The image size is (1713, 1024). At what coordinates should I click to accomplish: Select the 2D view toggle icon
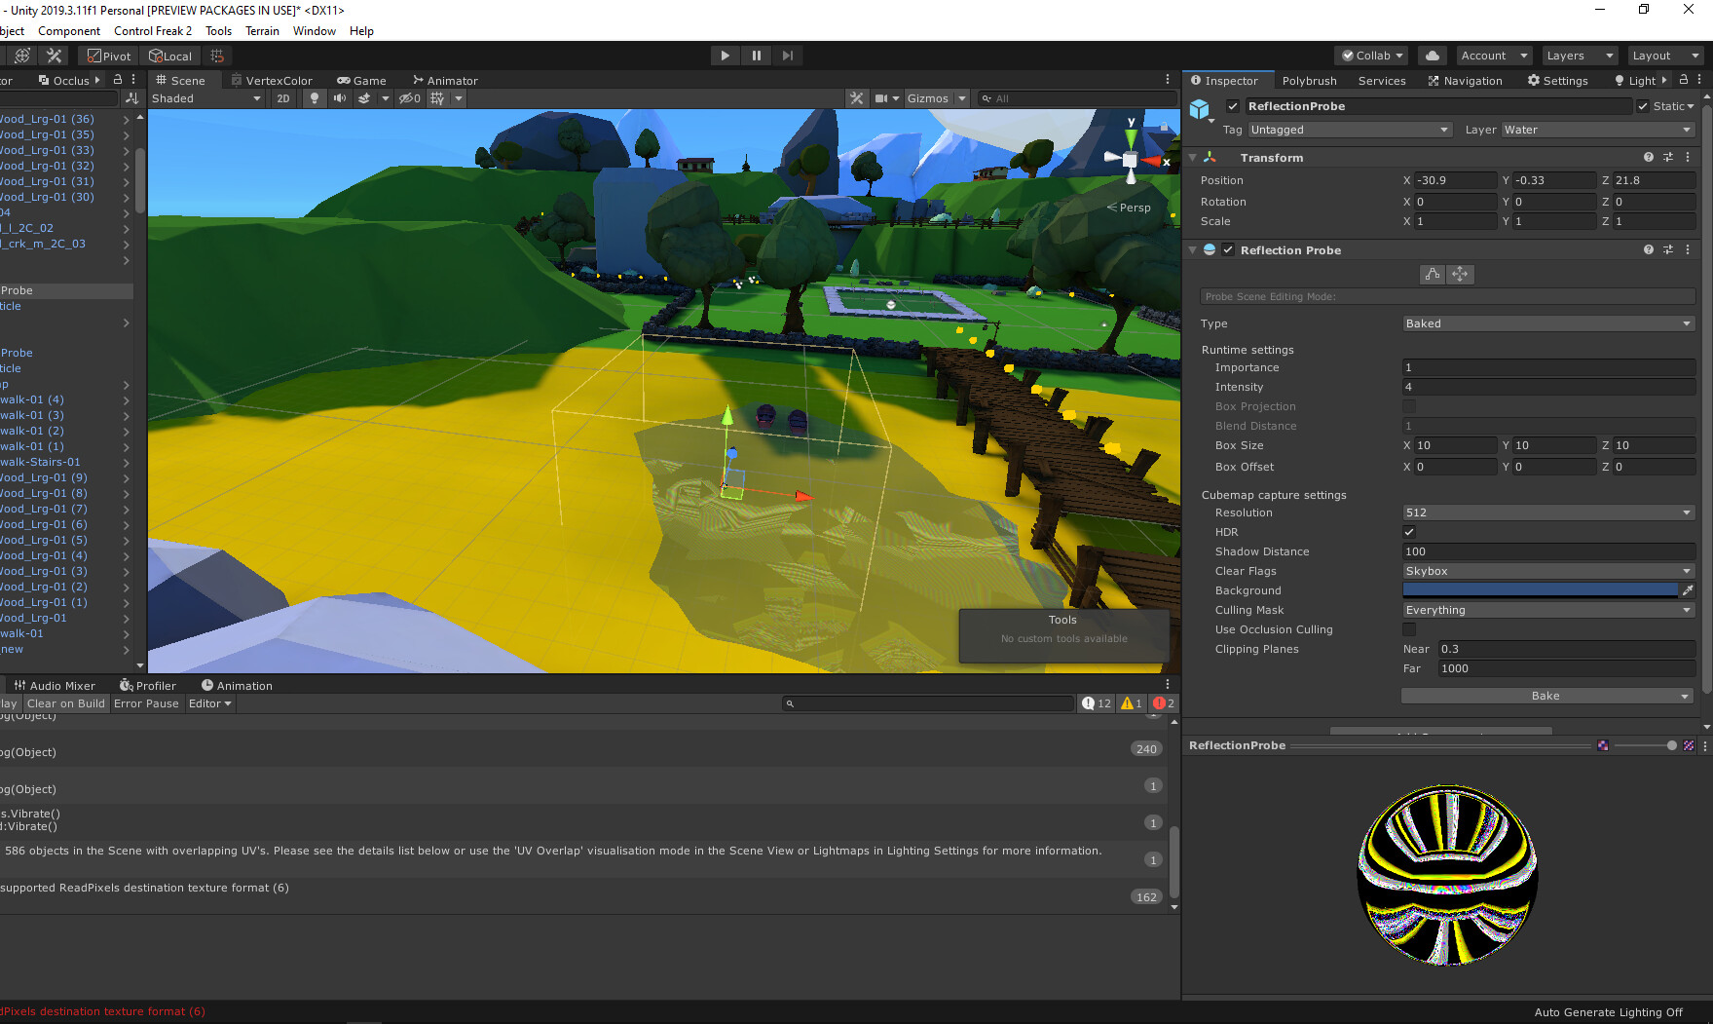[x=282, y=97]
